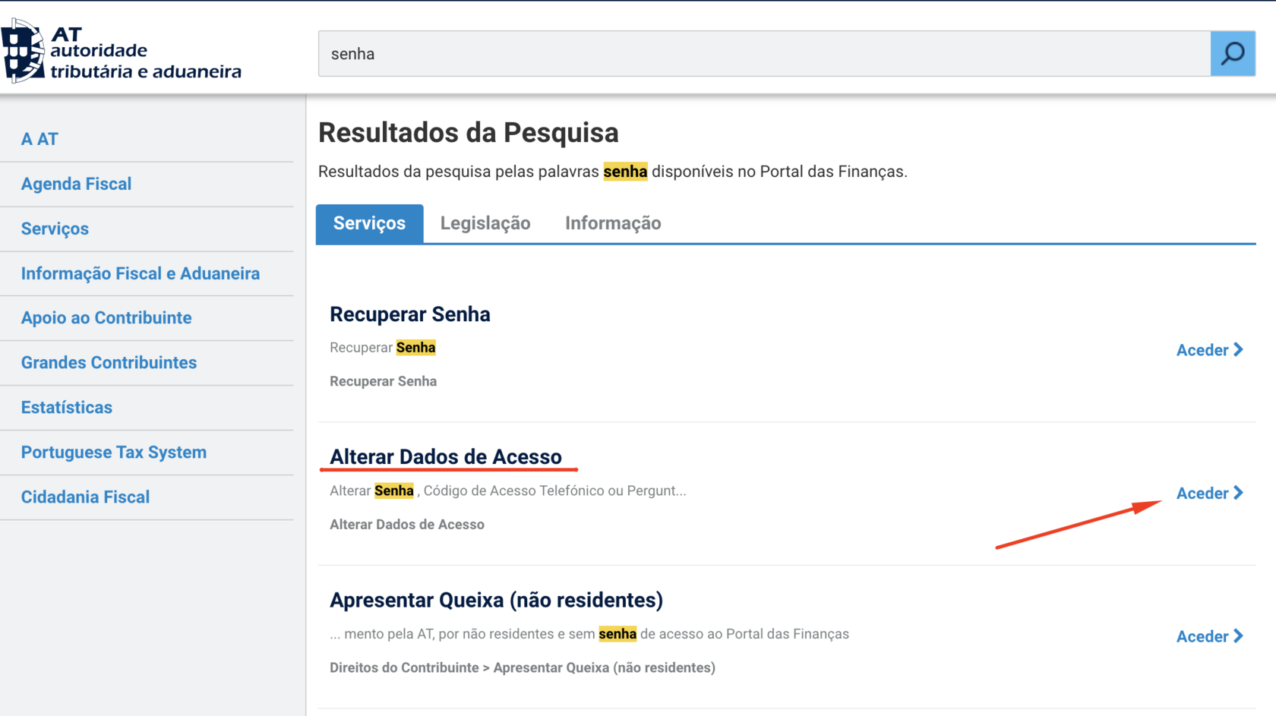Switch to the Legislação tab
Image resolution: width=1276 pixels, height=716 pixels.
485,223
